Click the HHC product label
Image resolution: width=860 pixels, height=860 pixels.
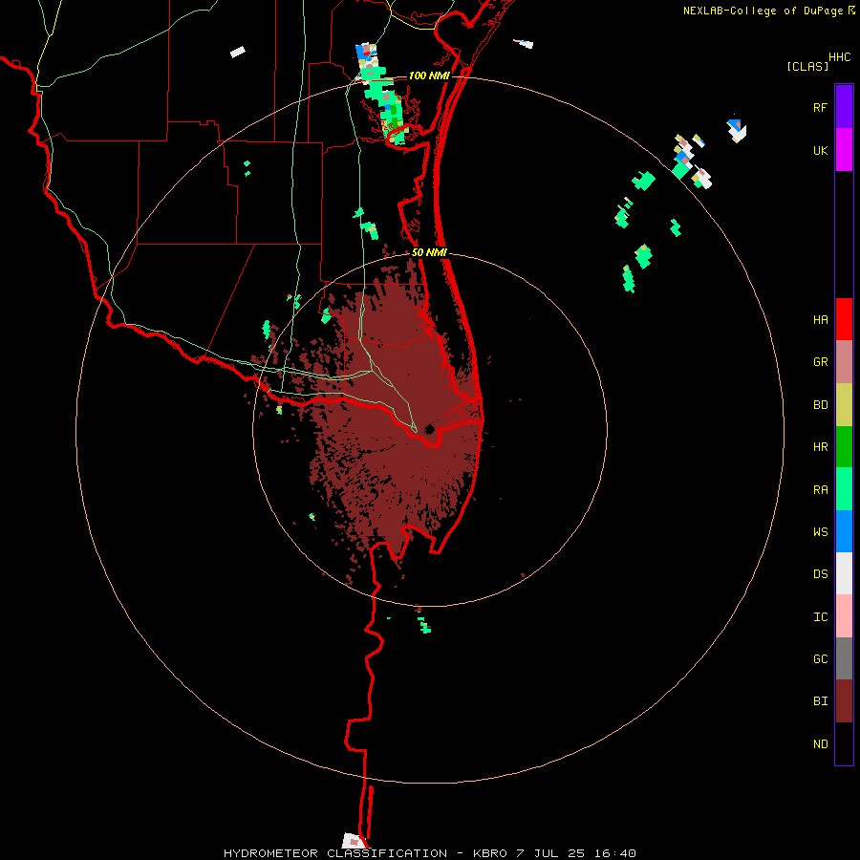pos(839,57)
